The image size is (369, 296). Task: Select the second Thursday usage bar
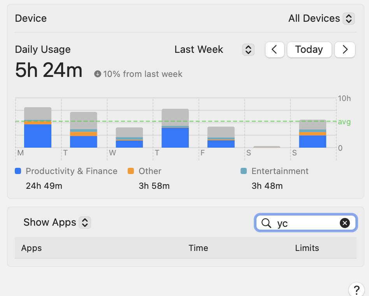(x=175, y=128)
